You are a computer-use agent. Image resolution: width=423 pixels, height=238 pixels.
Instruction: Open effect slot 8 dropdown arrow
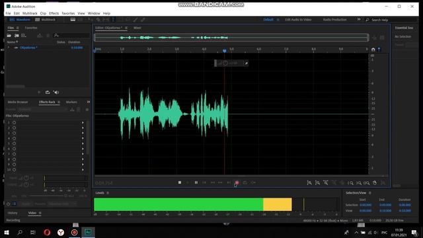(83, 159)
